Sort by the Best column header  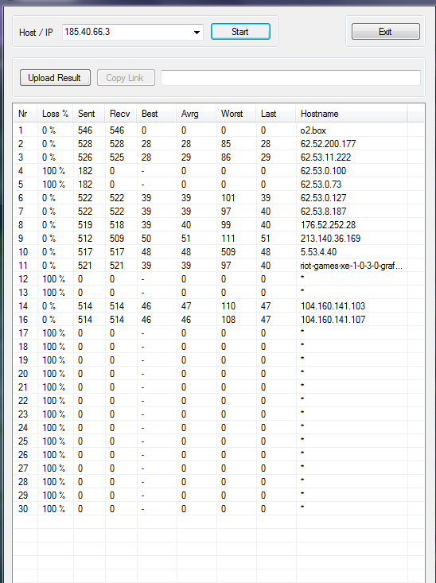coord(157,114)
